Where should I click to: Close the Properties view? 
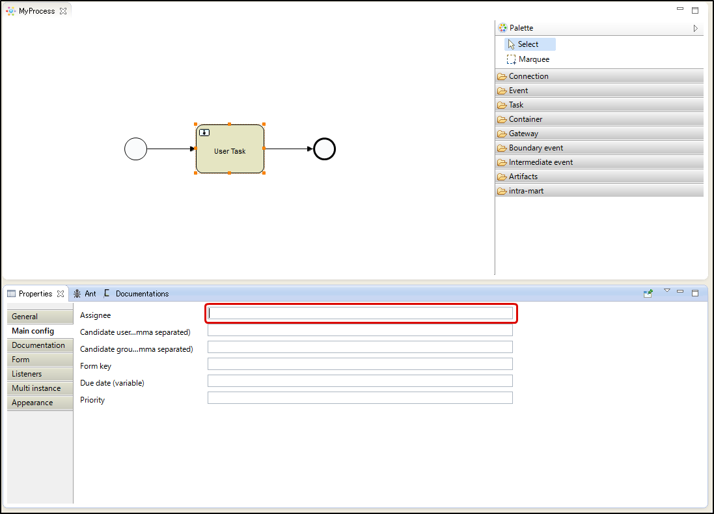61,294
